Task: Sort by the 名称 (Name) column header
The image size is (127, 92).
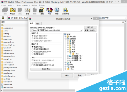Action: [3, 22]
